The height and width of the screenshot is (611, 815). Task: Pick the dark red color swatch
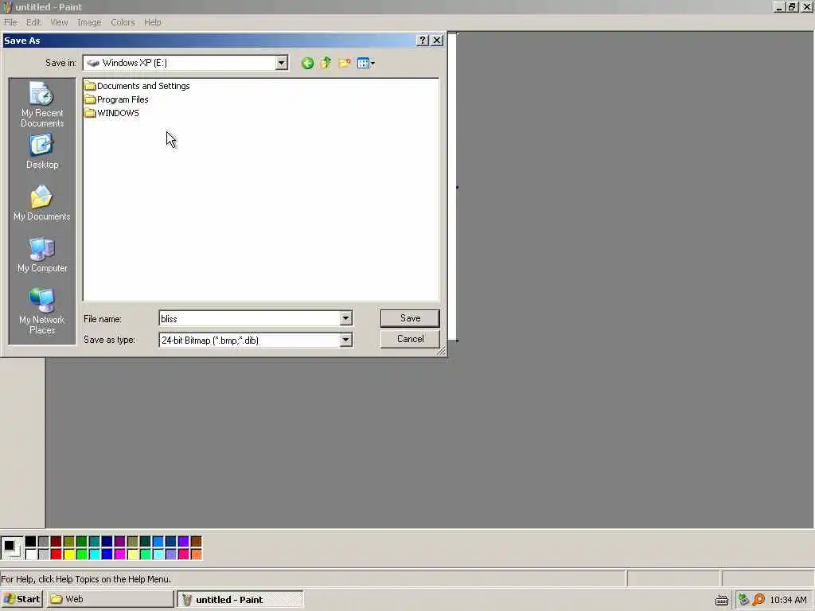57,541
